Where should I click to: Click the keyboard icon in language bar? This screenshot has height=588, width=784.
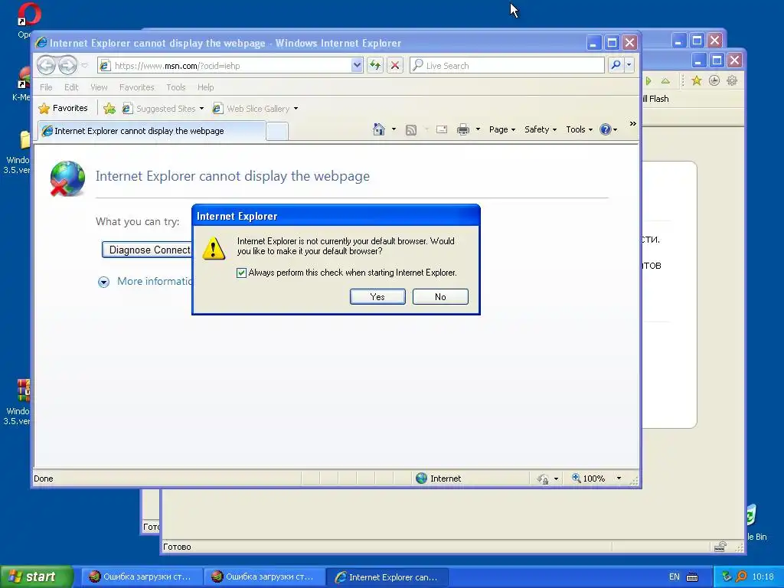point(692,577)
